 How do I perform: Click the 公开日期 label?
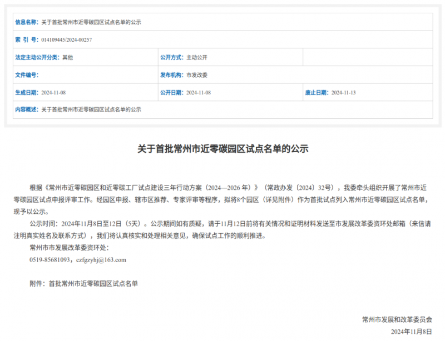coord(172,92)
